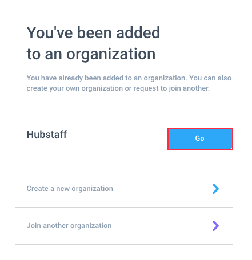Click the "You've been added" heading line
The image size is (252, 260).
click(93, 32)
